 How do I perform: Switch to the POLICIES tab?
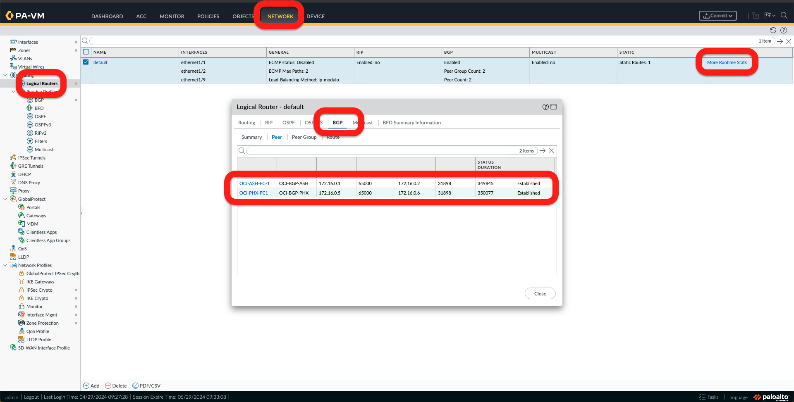tap(208, 17)
